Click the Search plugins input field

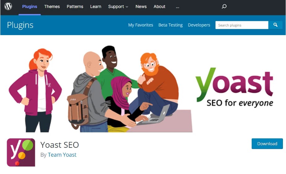click(x=241, y=25)
